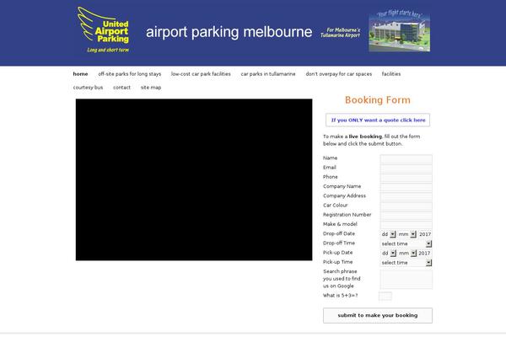
Task: Focus the Company Name field
Action: tap(406, 187)
